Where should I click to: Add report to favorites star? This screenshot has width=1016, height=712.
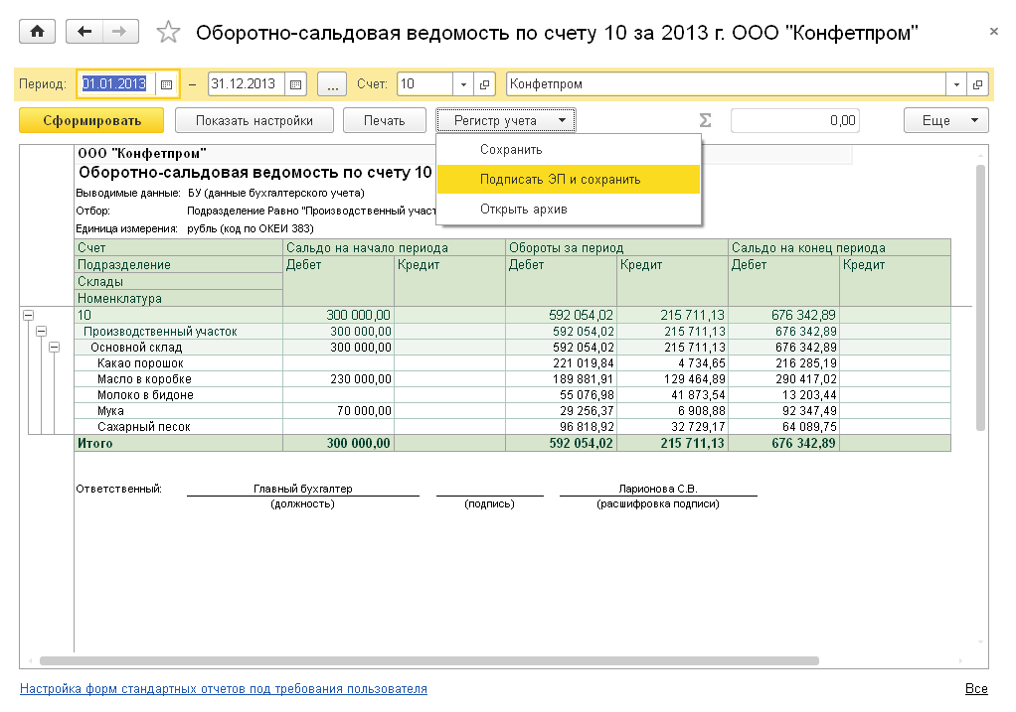(168, 32)
